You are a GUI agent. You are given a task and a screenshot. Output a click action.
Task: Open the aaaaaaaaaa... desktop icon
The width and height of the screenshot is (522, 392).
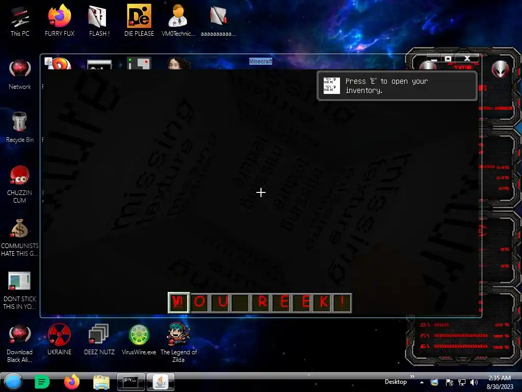[x=218, y=20]
